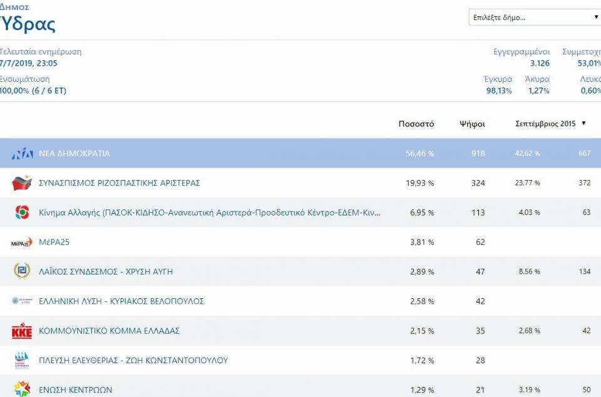601x397 pixels.
Task: Open the 'Επιλέξτε δήμο...' municipality dropdown
Action: pos(534,18)
